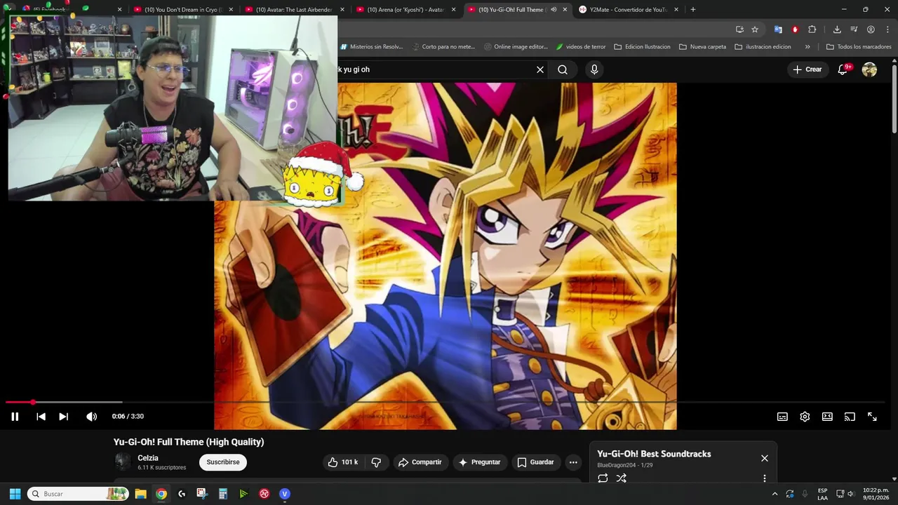The image size is (898, 505).
Task: Mute the Yu-Gi-Oh tab via speaker icon
Action: point(554,10)
